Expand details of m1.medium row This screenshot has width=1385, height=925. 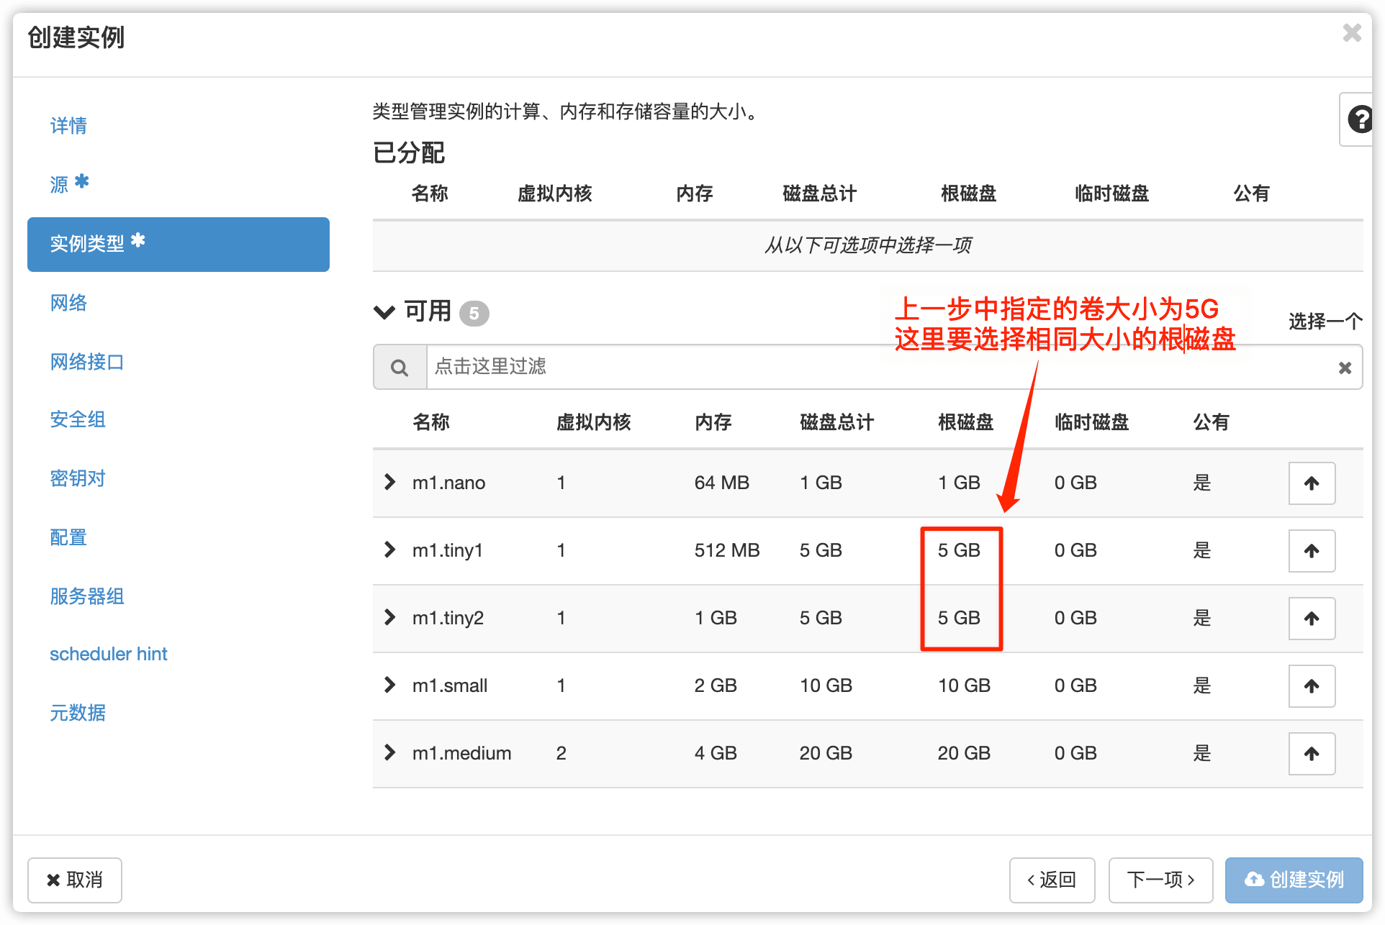389,752
